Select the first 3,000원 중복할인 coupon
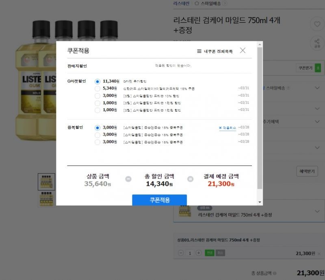325x280 pixels. tap(97, 127)
